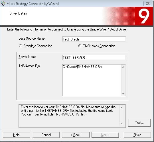
Task: Select the TNSNames Connection radio button
Action: pos(80,46)
